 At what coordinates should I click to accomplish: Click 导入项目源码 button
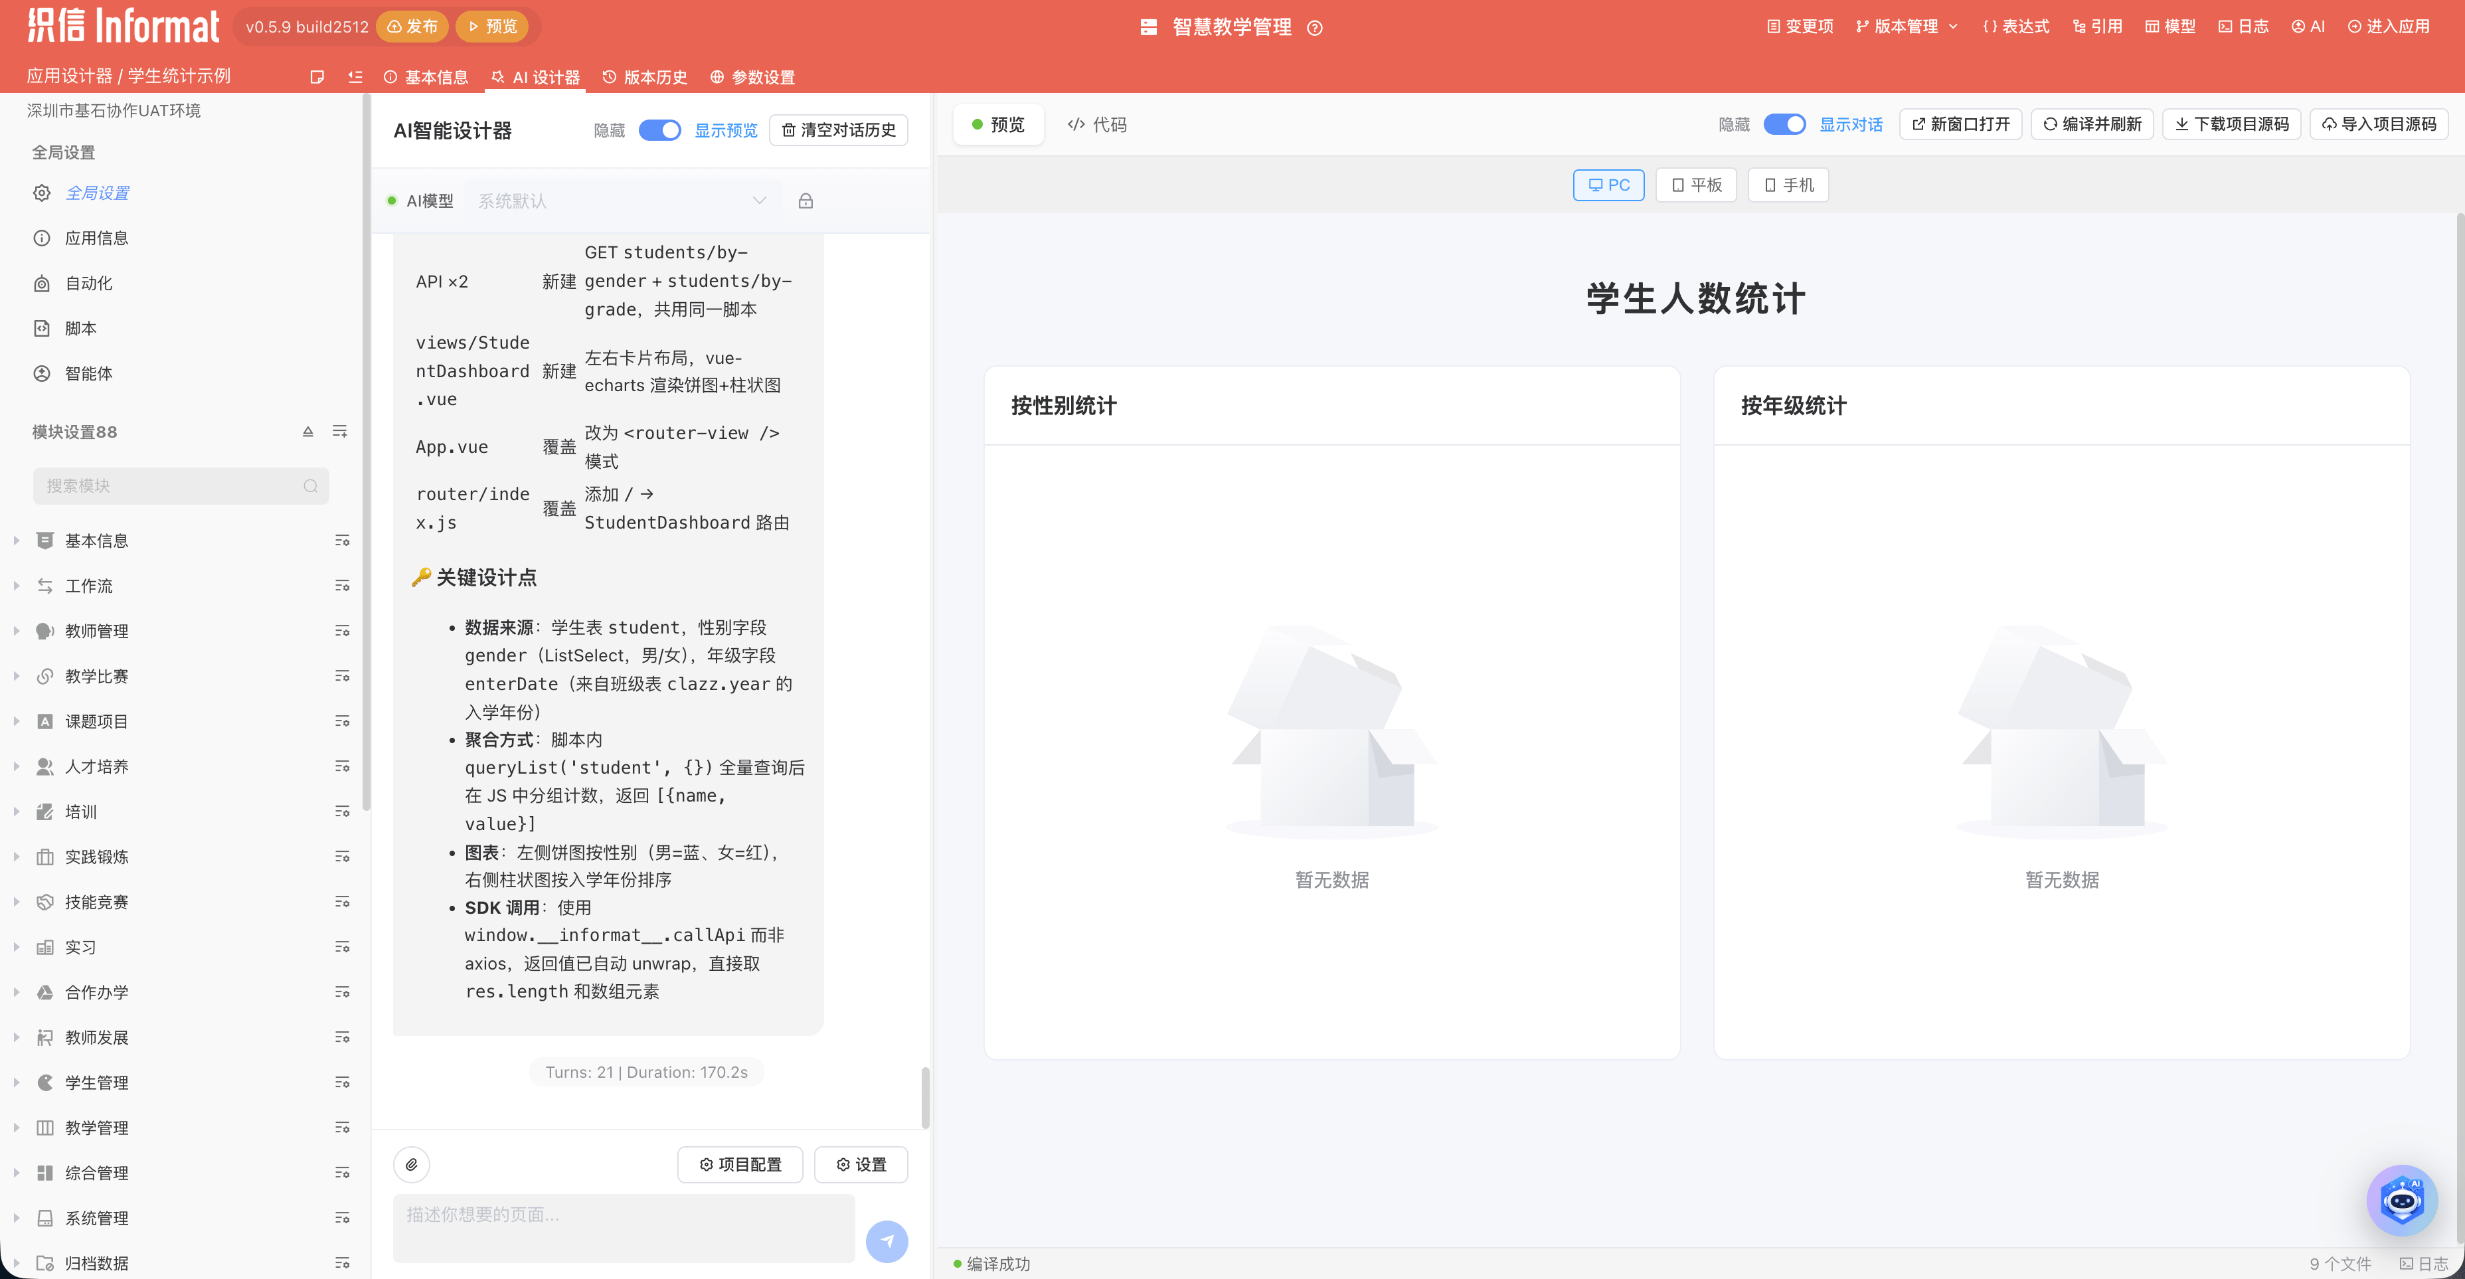(2380, 124)
